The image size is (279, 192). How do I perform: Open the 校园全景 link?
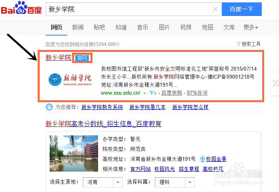tap(216, 159)
